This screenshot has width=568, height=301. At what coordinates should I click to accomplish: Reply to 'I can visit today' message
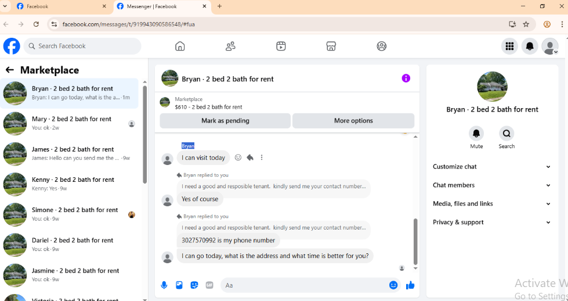click(x=250, y=157)
